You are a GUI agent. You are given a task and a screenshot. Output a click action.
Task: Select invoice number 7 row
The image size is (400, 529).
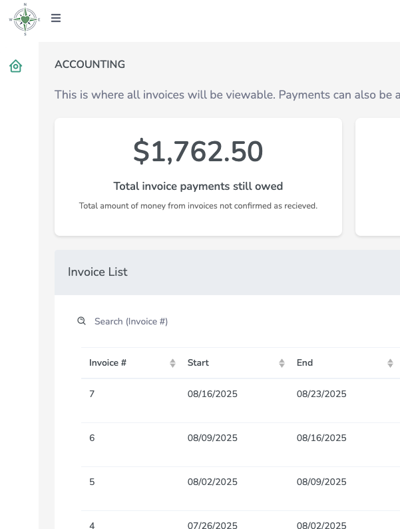tap(92, 394)
